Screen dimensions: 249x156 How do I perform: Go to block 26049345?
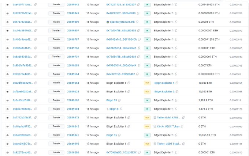coord(73,126)
